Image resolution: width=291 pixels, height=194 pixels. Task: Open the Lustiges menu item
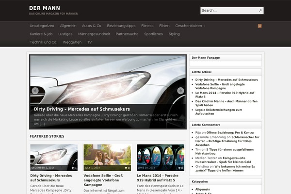click(65, 34)
